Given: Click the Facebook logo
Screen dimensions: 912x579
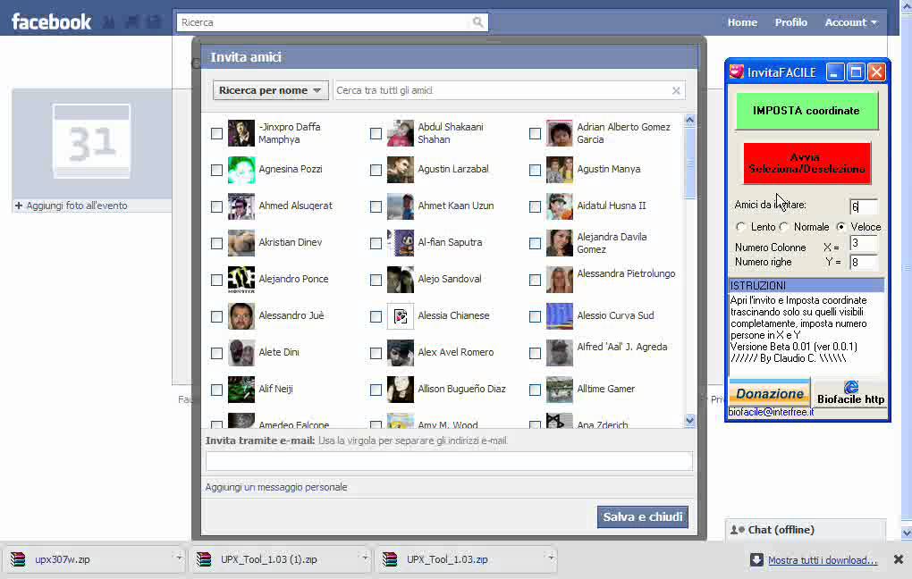Looking at the screenshot, I should [x=51, y=22].
